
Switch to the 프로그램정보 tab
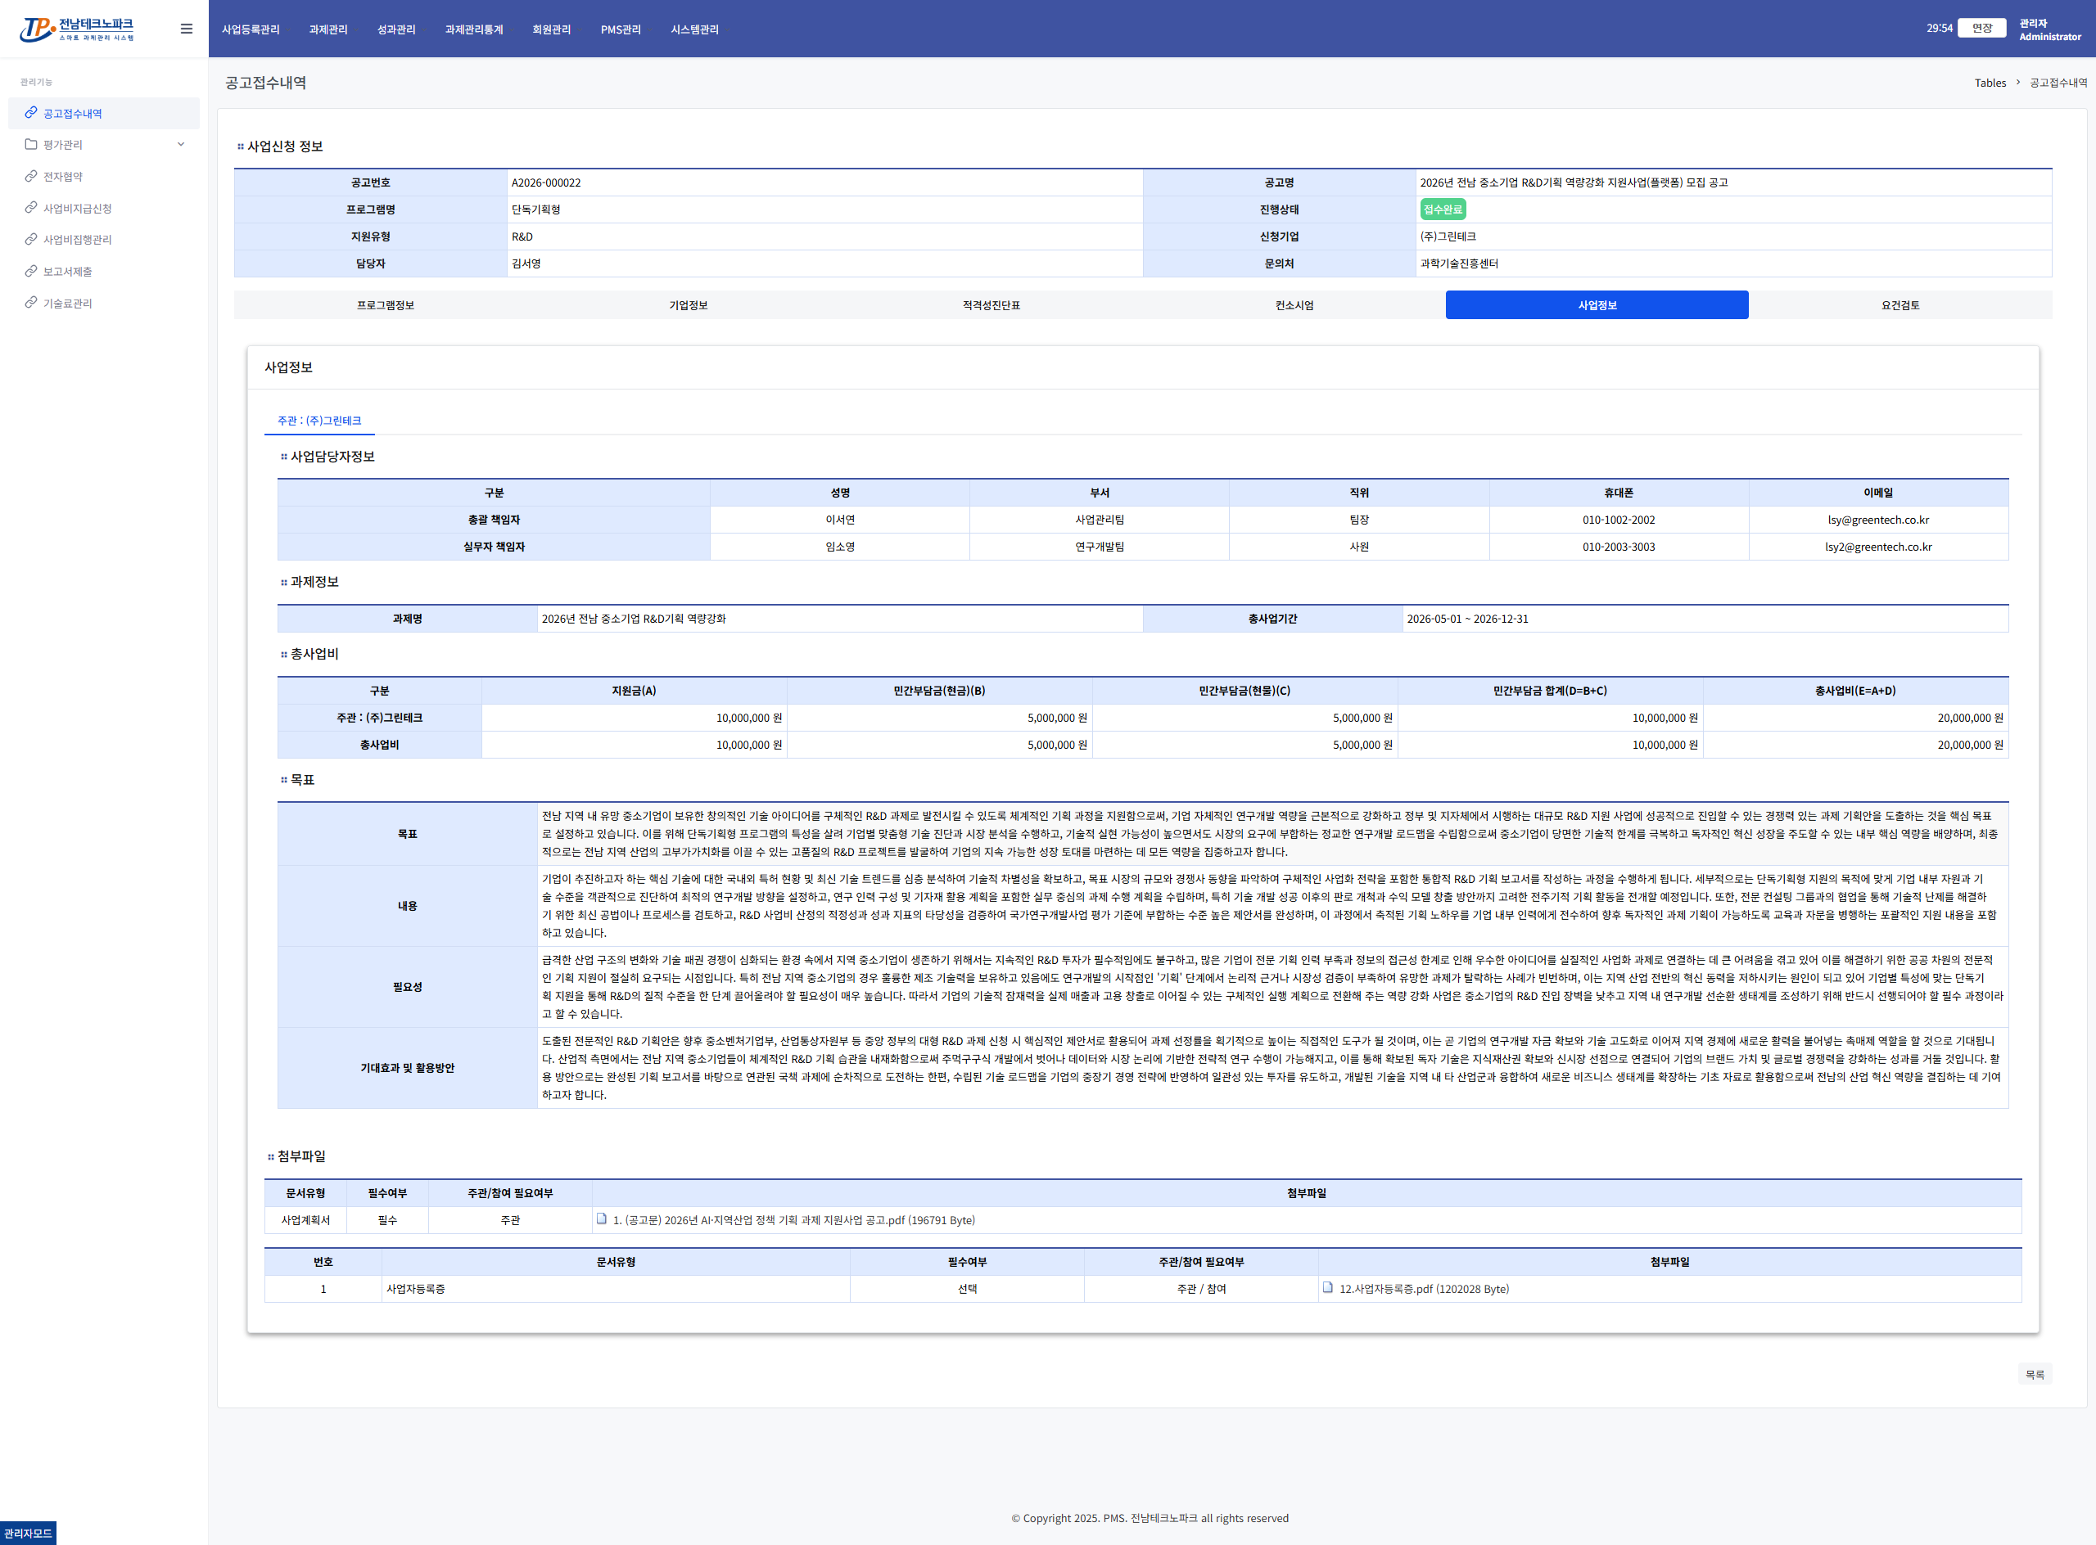coord(386,305)
